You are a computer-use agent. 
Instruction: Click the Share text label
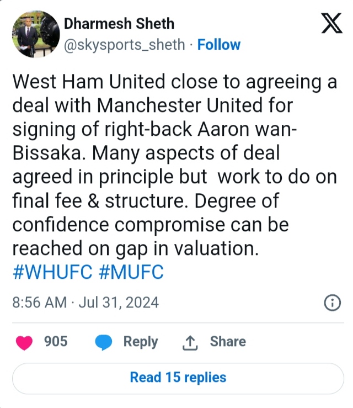227,342
